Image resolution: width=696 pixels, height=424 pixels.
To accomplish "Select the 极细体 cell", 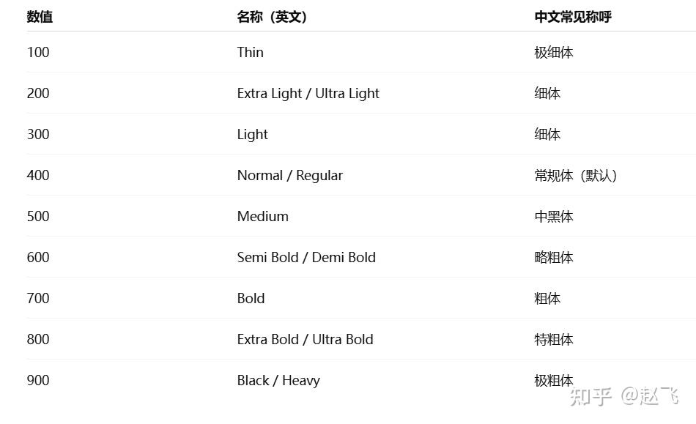I will 553,52.
